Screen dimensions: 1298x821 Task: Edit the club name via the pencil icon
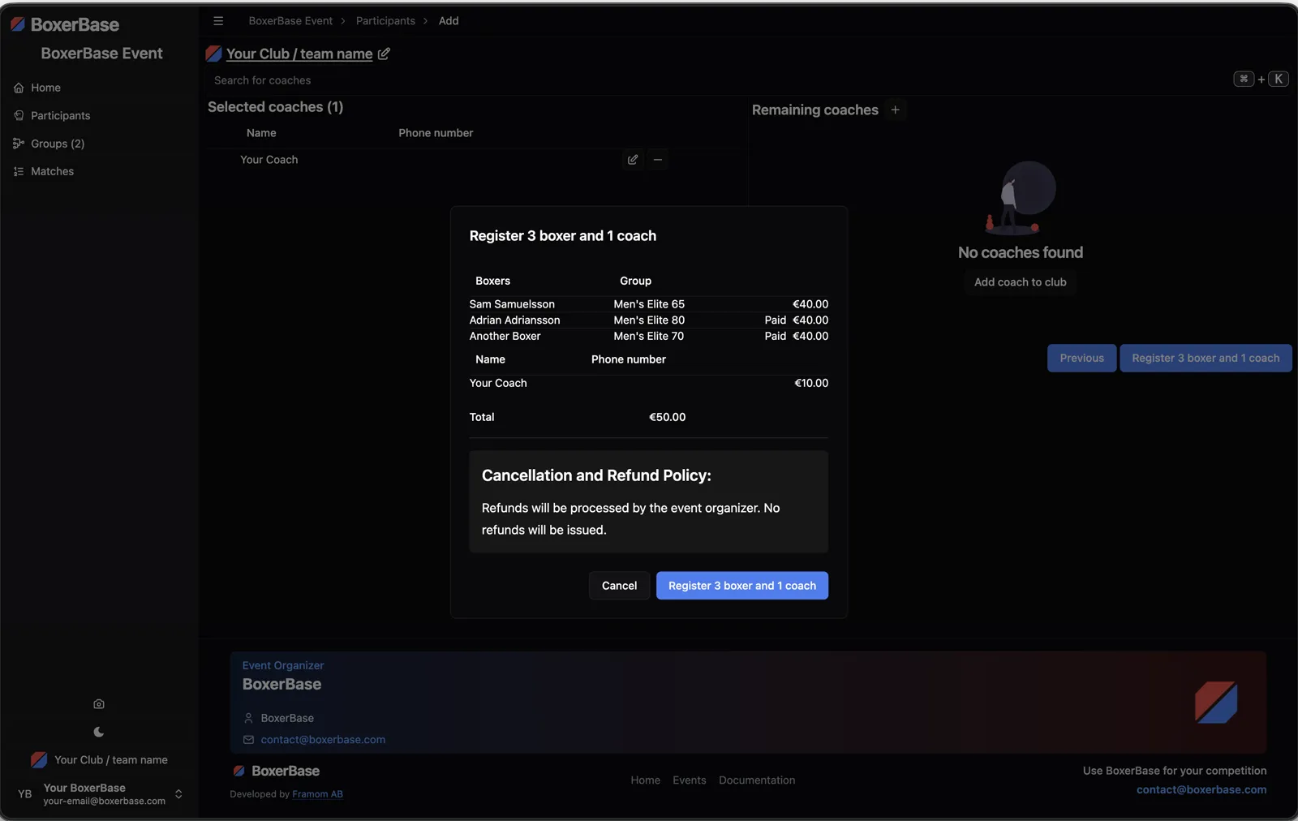(384, 54)
